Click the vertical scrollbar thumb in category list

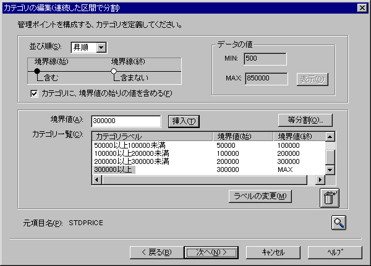point(330,157)
